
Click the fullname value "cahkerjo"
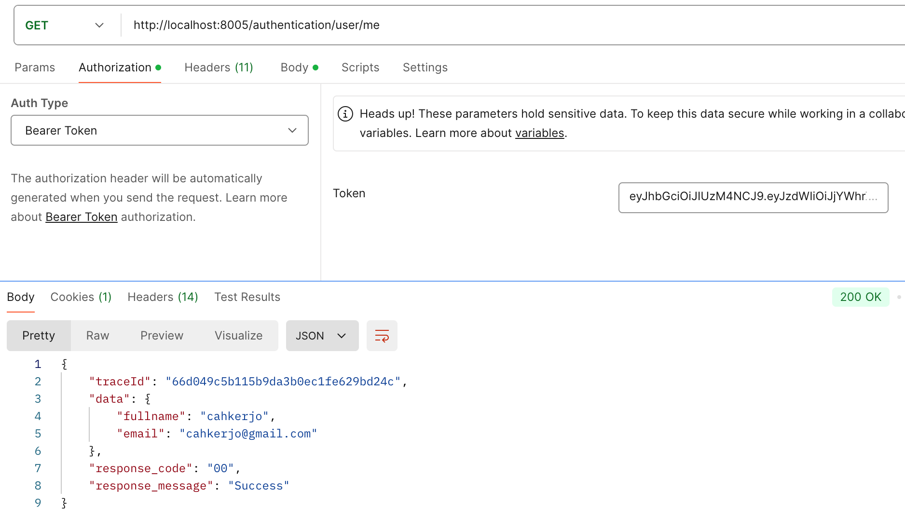(234, 416)
